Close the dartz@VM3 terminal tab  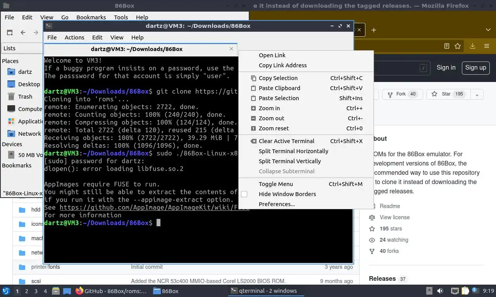point(231,49)
